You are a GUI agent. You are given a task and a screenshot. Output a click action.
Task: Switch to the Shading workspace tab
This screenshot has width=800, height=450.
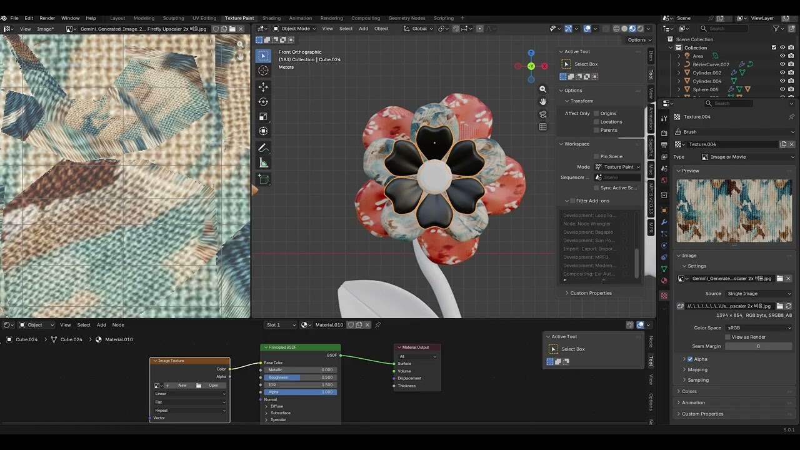(271, 18)
